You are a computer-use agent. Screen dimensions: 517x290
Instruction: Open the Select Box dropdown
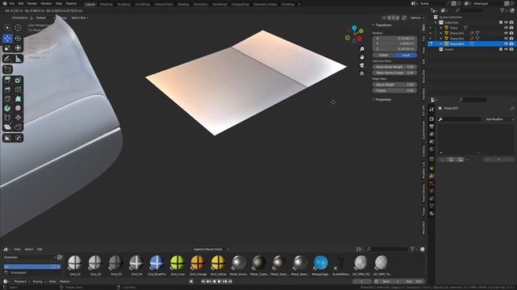[79, 18]
